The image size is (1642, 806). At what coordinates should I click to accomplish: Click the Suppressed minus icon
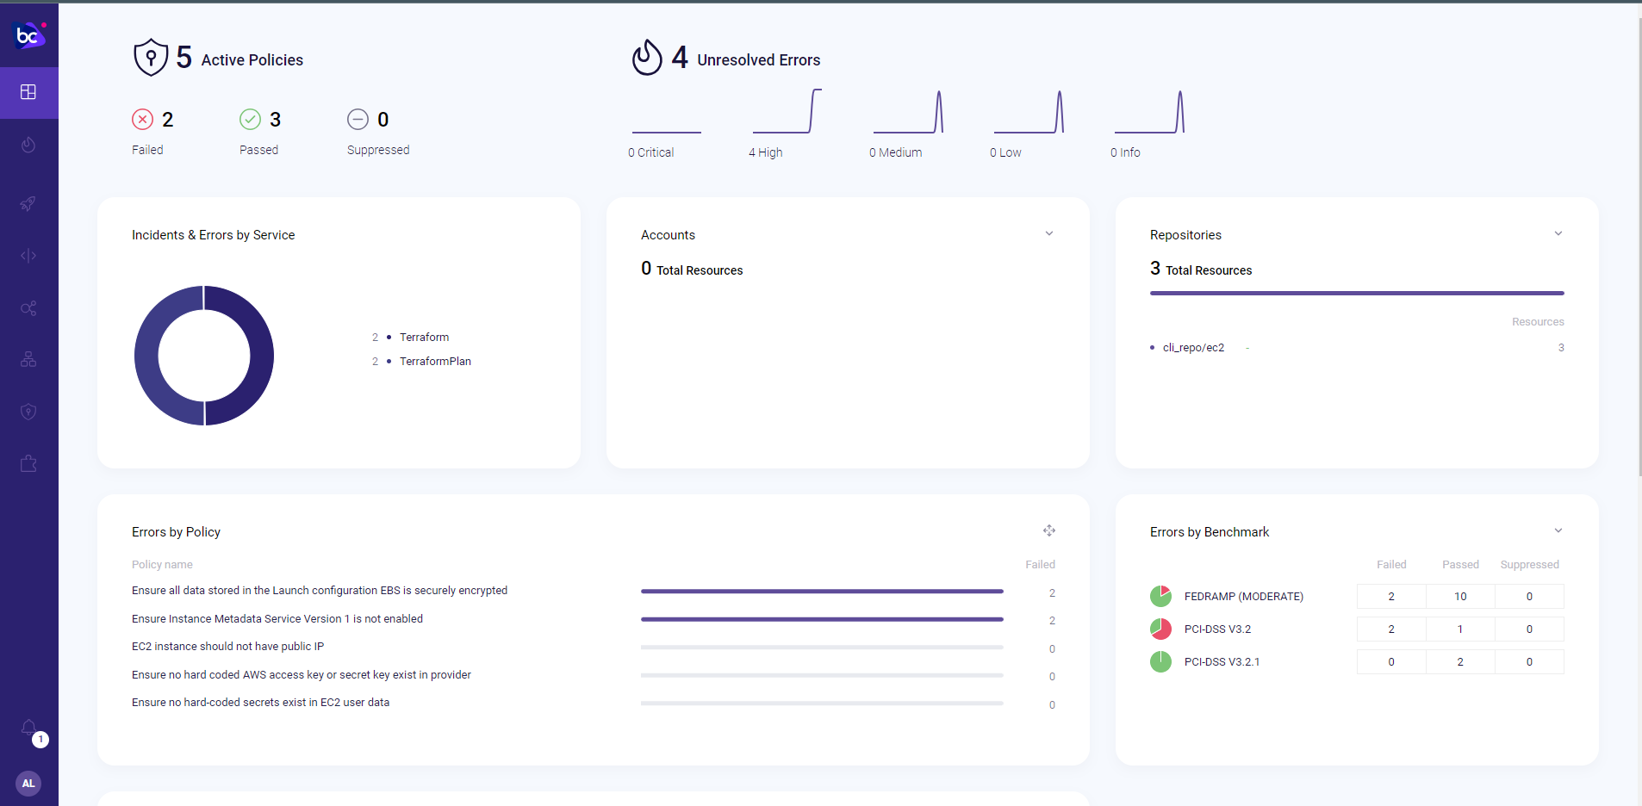(x=358, y=120)
